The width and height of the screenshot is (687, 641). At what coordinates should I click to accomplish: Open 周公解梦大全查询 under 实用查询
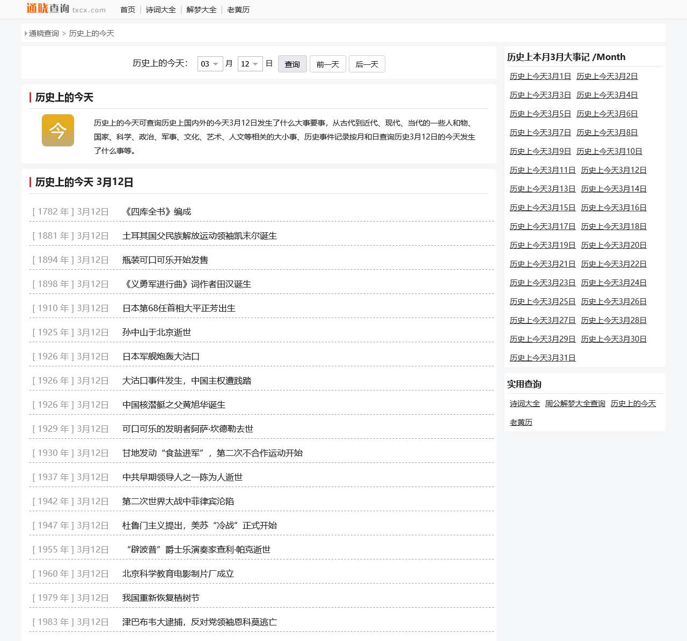pyautogui.click(x=575, y=403)
